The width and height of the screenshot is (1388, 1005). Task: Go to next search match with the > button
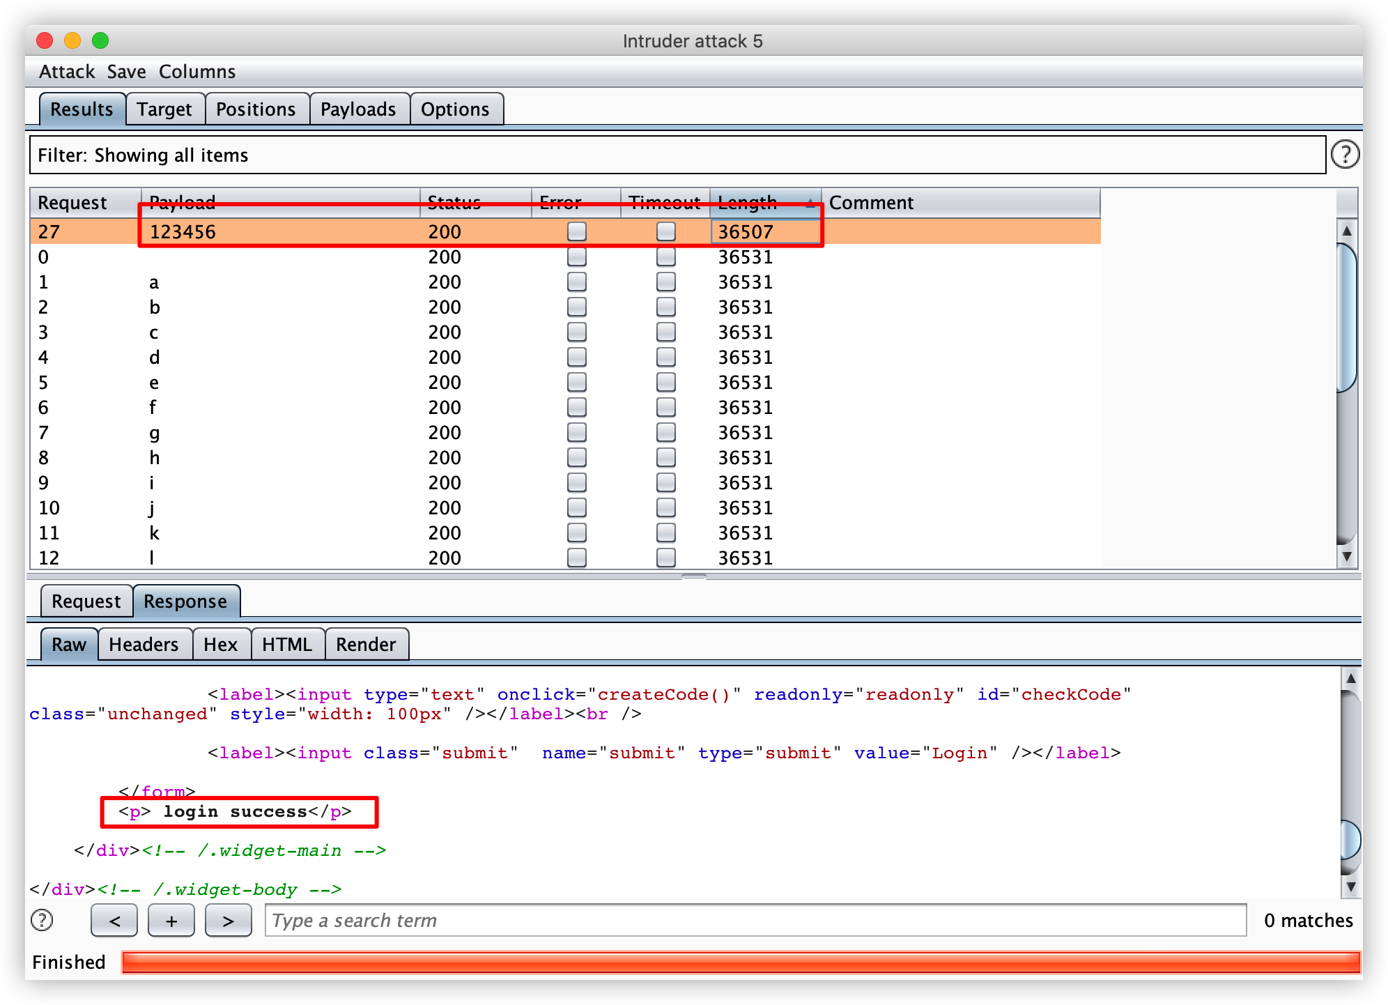point(228,921)
